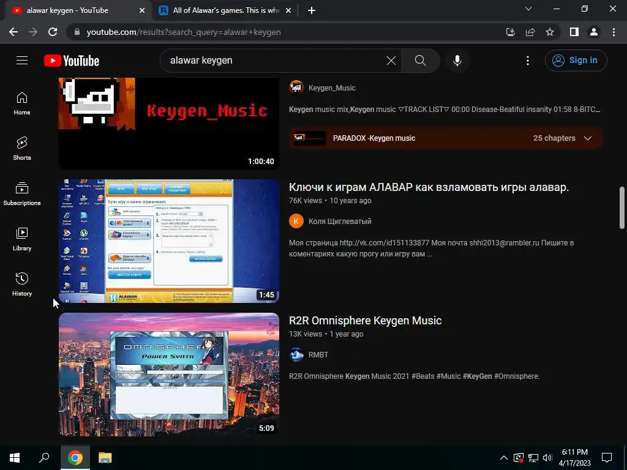627x470 pixels.
Task: Click the Sign in button
Action: coord(576,61)
